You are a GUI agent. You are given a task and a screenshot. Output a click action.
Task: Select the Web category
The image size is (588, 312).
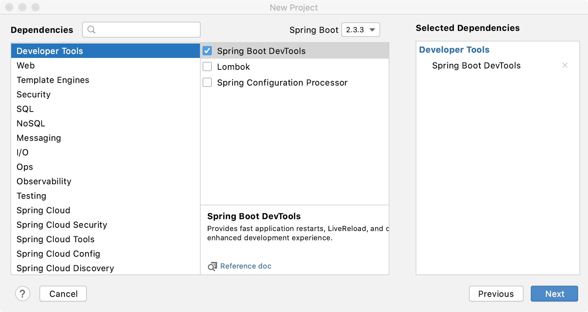25,65
